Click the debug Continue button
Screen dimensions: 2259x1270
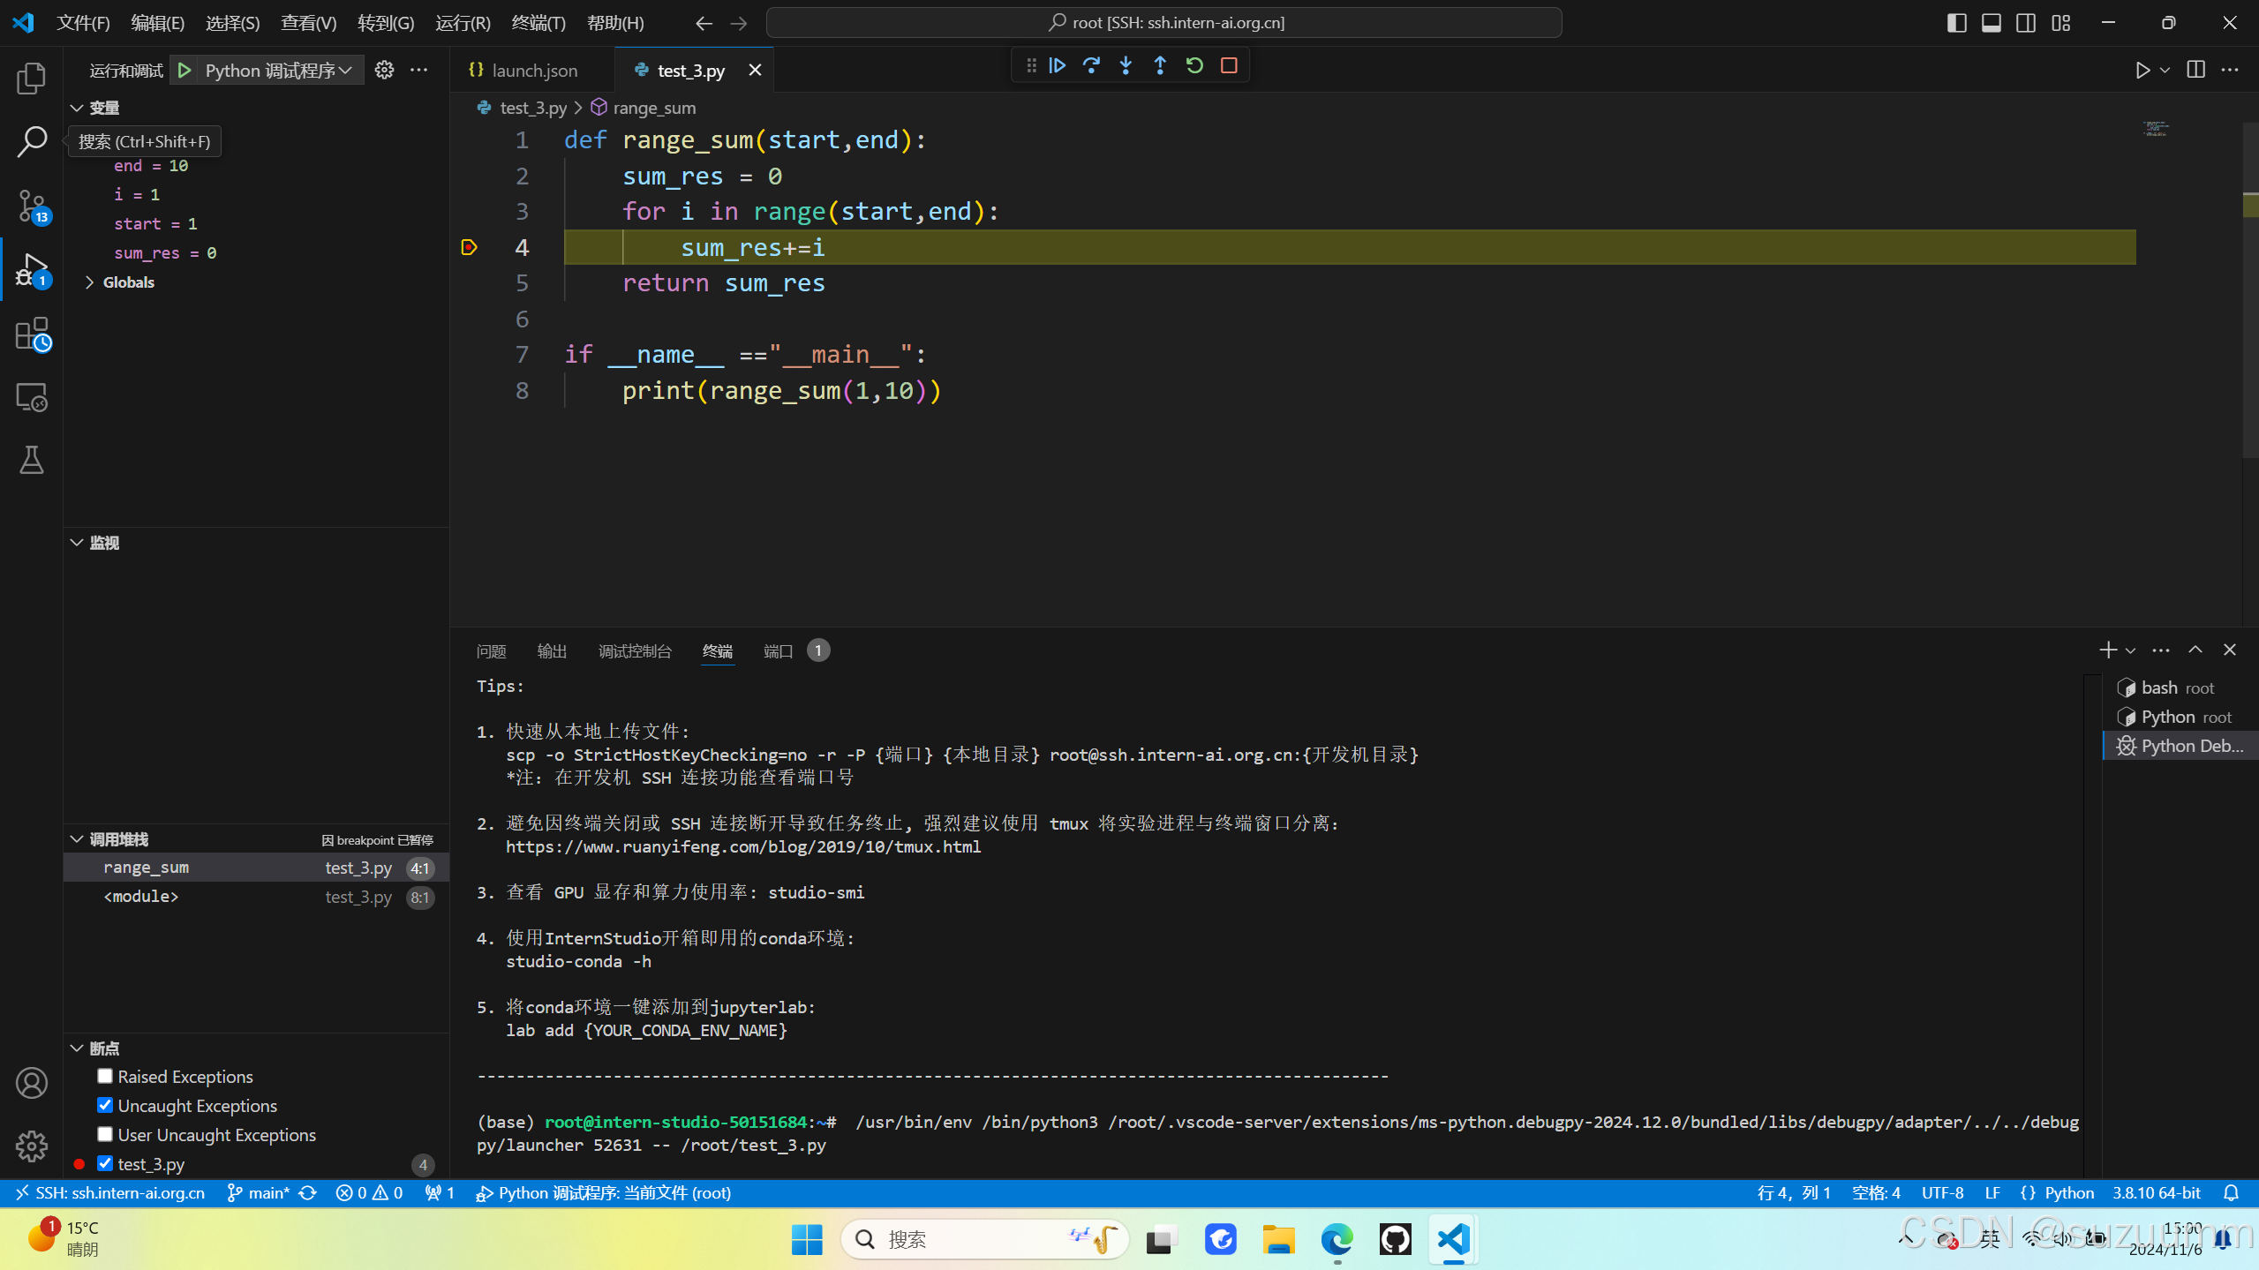pyautogui.click(x=1057, y=65)
